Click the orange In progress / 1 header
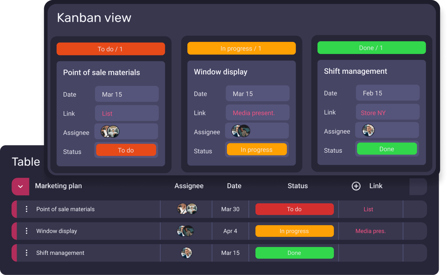448x275 pixels. [241, 48]
